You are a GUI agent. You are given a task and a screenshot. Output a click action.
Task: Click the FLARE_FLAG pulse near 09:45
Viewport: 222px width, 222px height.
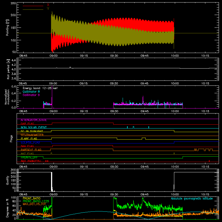pos(144,138)
